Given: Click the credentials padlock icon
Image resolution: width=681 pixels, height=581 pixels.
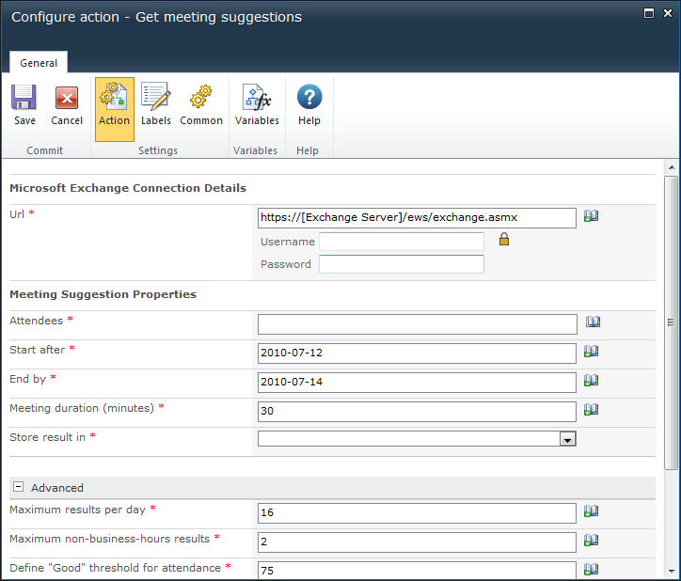Looking at the screenshot, I should point(504,239).
